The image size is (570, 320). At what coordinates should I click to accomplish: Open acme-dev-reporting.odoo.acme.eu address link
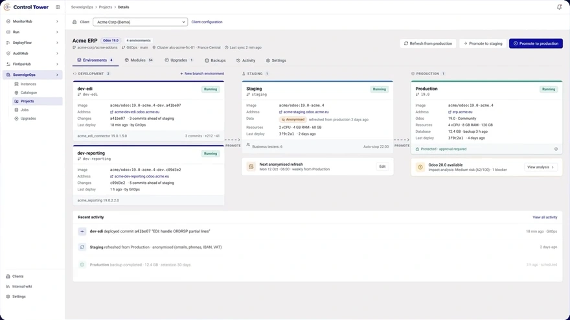139,176
